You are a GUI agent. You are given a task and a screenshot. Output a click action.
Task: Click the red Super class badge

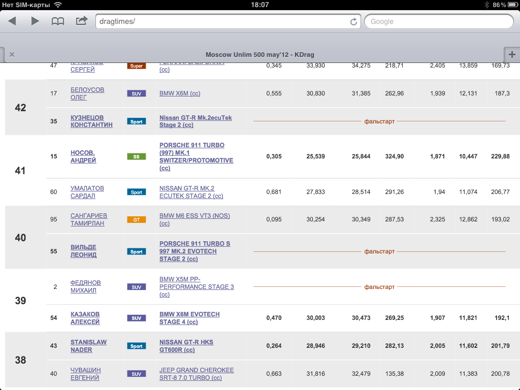coord(136,66)
